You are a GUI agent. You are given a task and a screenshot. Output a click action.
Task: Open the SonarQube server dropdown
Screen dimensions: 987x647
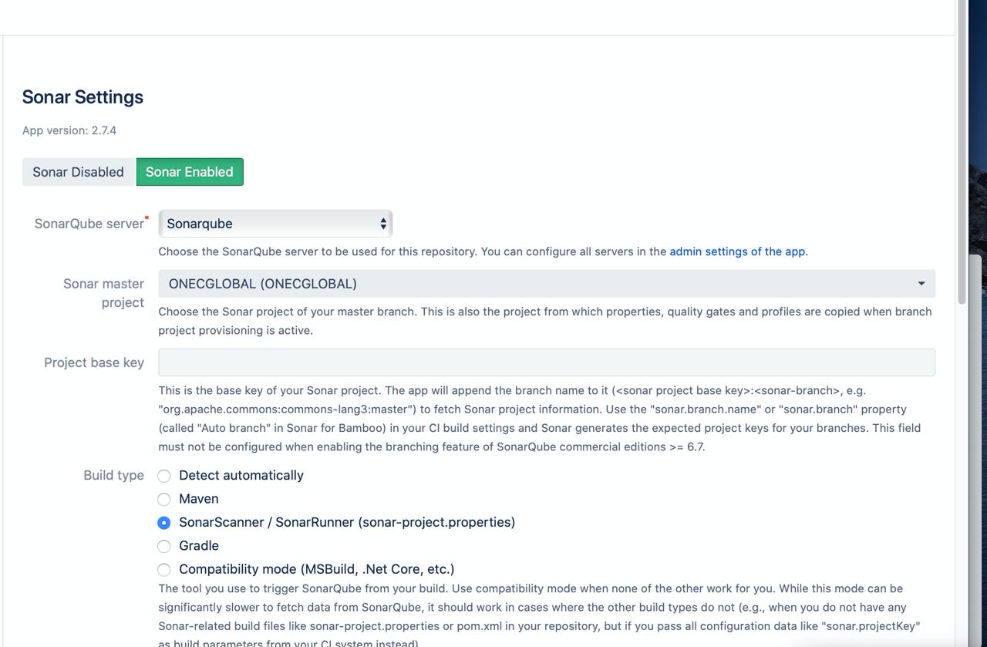[275, 224]
